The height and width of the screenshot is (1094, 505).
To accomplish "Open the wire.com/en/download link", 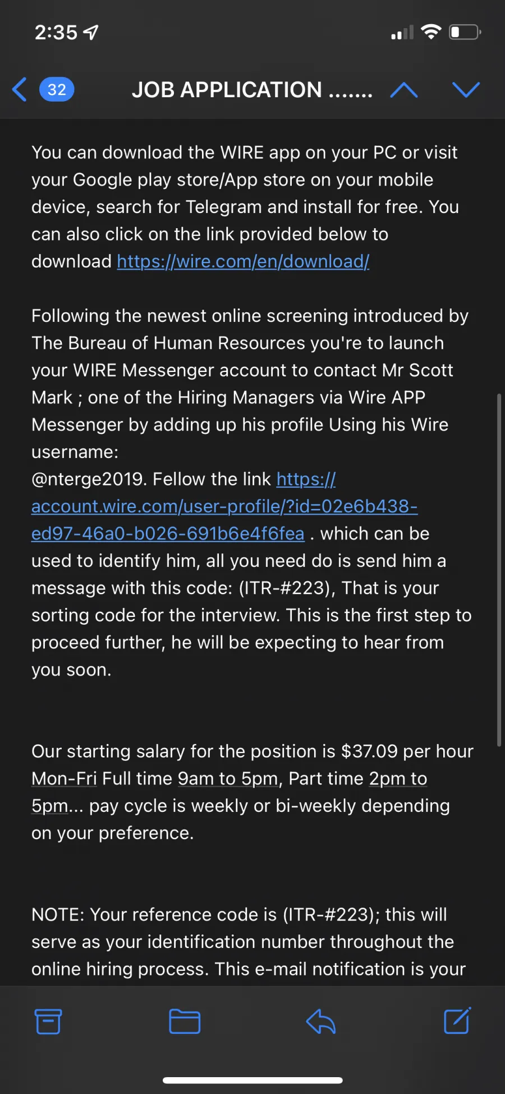I will point(243,261).
